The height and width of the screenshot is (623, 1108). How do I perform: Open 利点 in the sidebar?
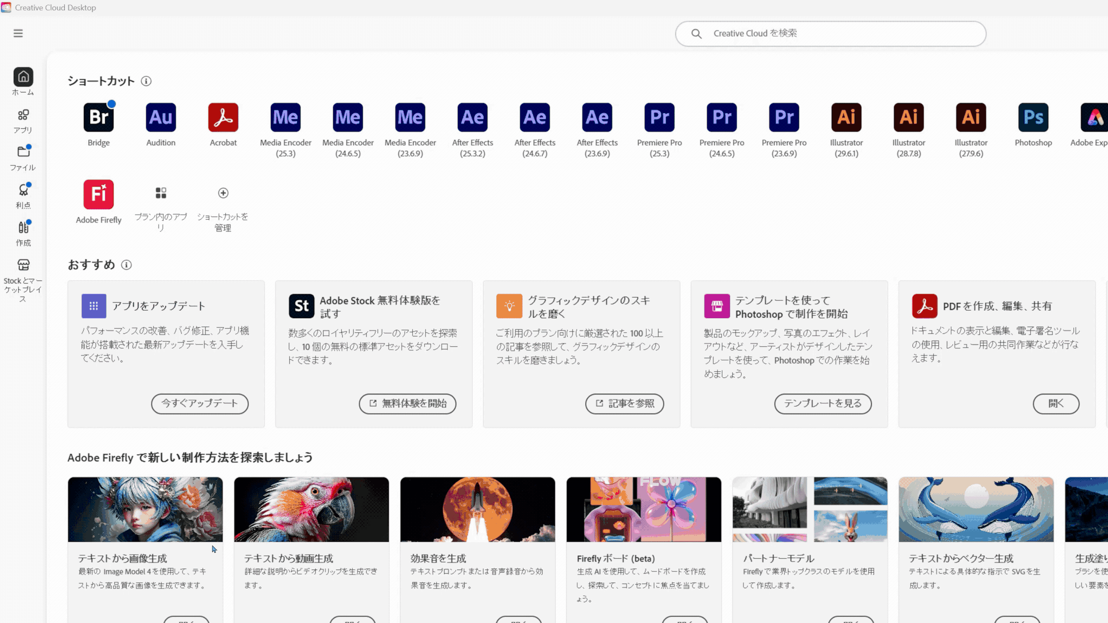click(x=23, y=196)
